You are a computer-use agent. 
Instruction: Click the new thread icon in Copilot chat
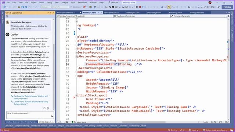click(7, 16)
